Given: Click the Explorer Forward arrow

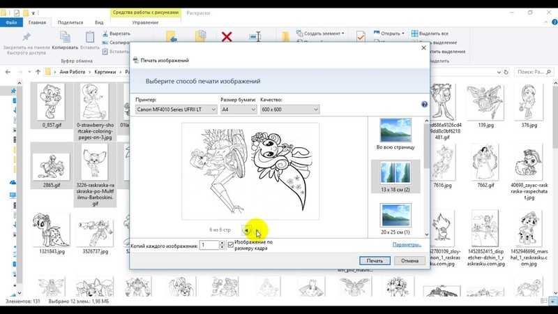Looking at the screenshot, I should point(20,72).
